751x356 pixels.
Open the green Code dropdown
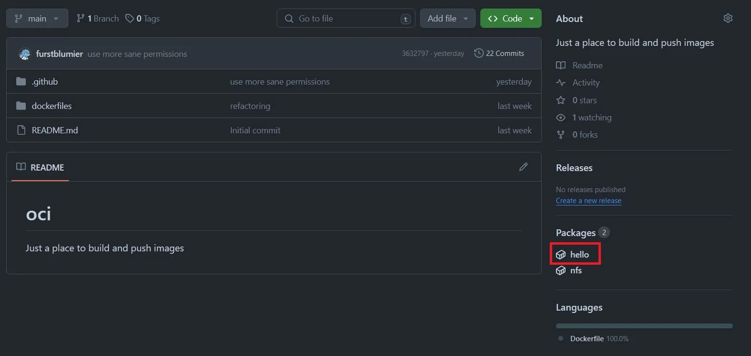coord(511,19)
